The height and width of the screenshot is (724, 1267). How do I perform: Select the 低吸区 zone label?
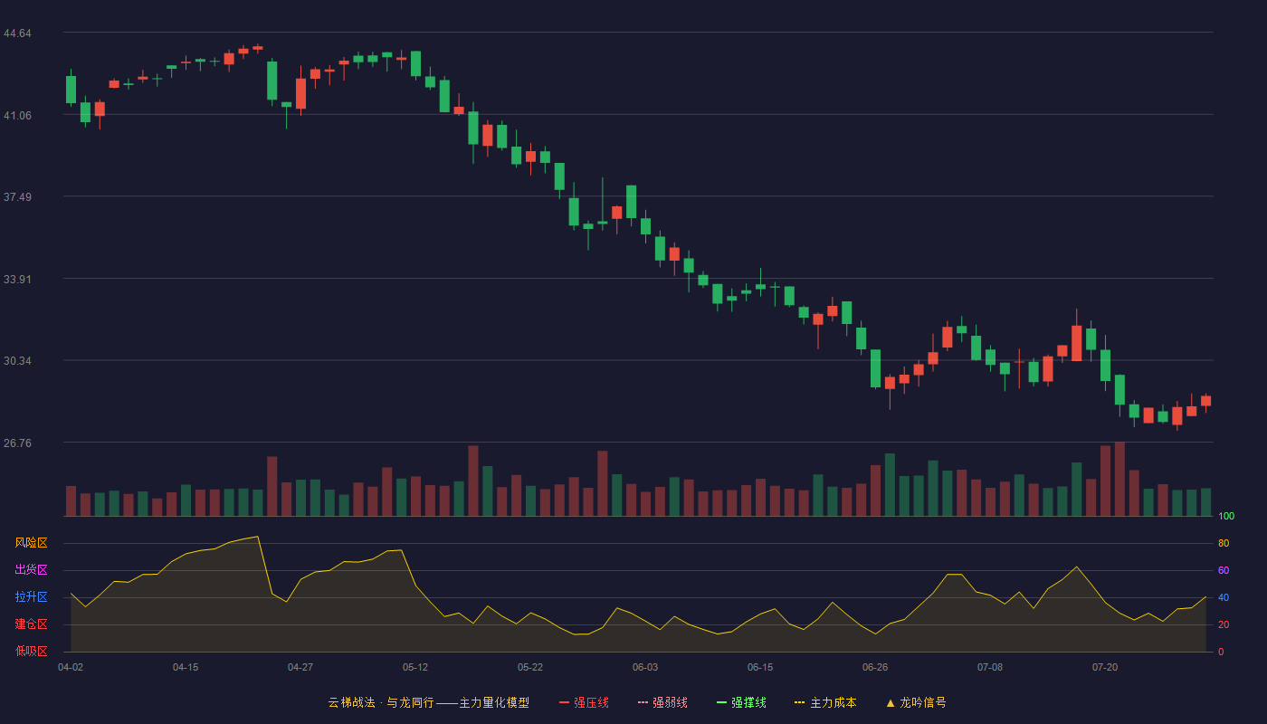tap(31, 652)
